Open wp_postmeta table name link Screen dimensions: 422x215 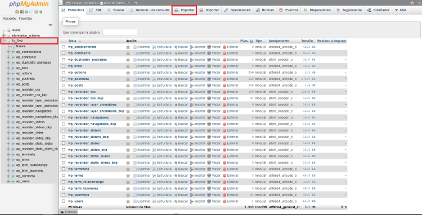click(x=79, y=79)
